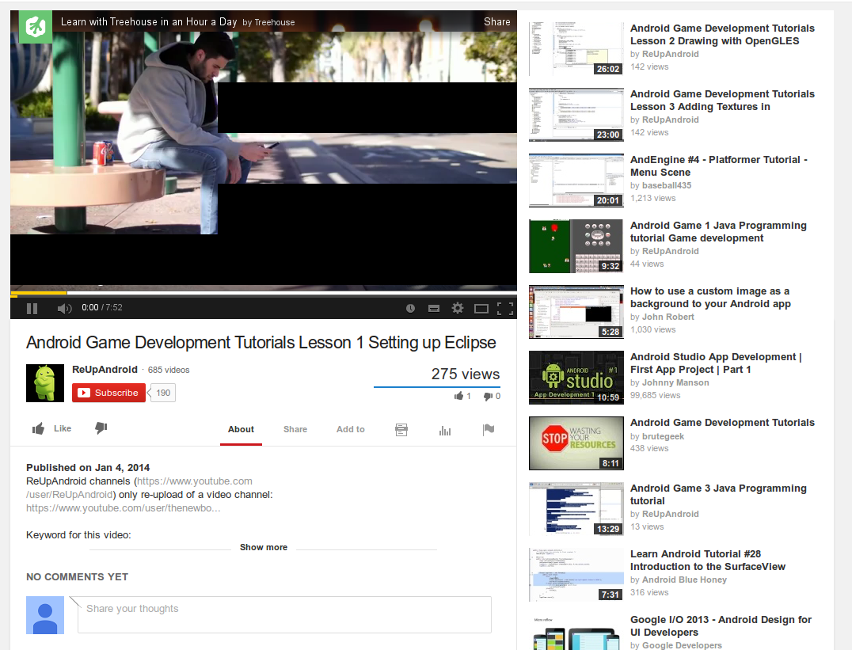The width and height of the screenshot is (852, 650).
Task: Toggle captions in the player
Action: click(433, 308)
